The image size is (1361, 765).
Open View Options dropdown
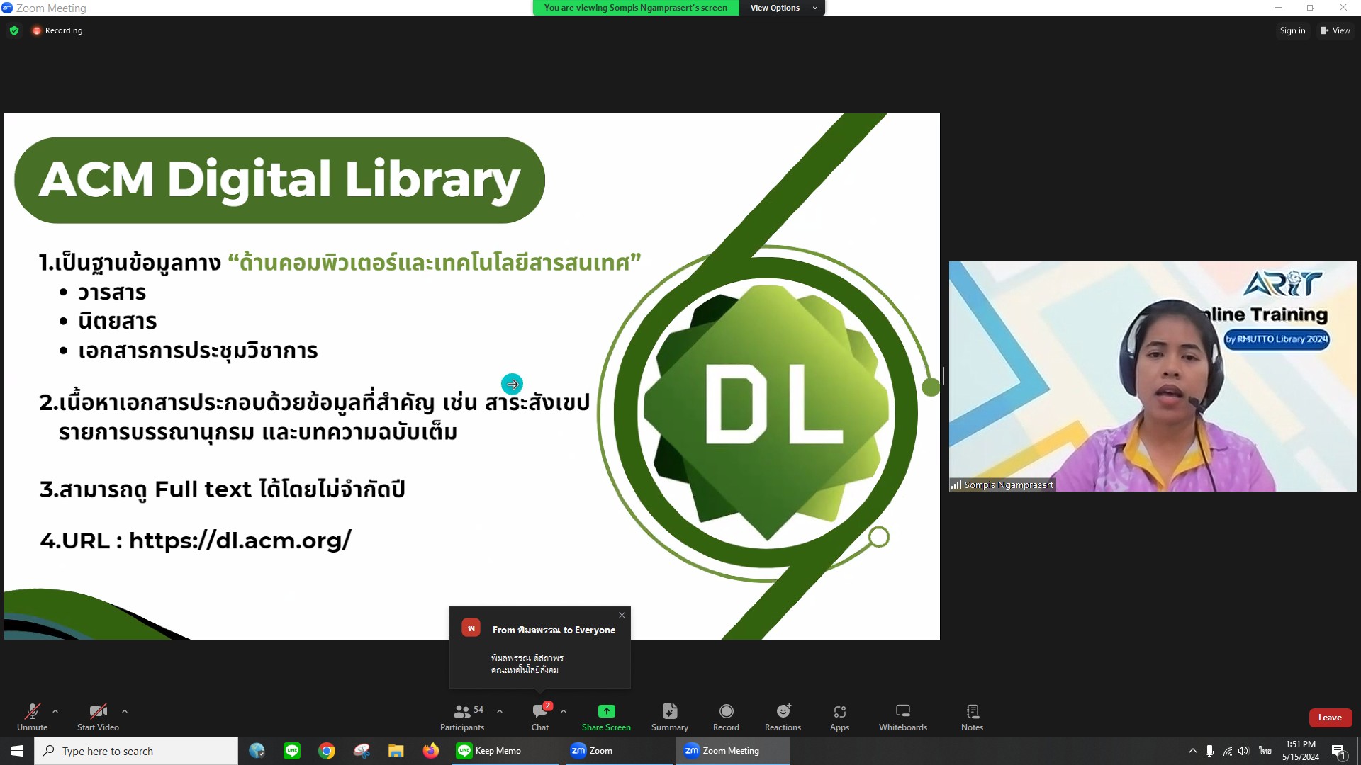[x=783, y=8]
